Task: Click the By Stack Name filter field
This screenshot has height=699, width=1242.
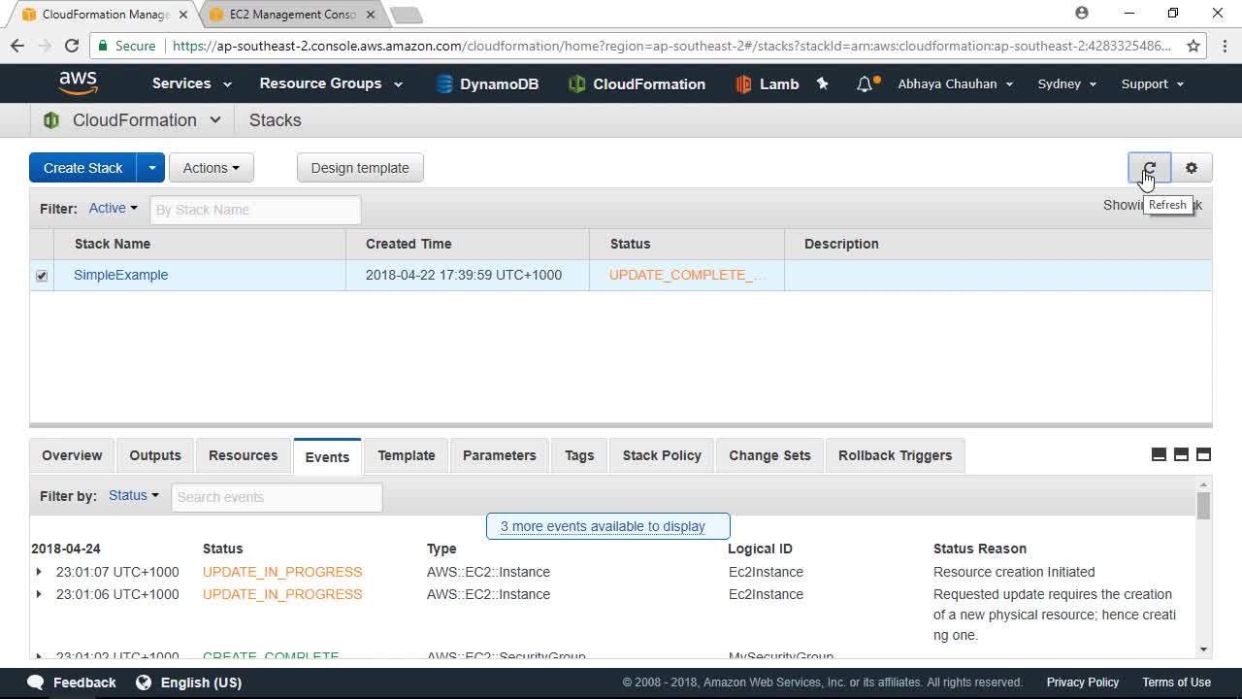Action: (255, 210)
